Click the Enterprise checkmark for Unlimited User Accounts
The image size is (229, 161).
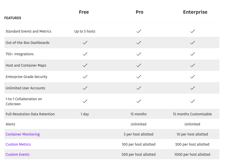192,88
